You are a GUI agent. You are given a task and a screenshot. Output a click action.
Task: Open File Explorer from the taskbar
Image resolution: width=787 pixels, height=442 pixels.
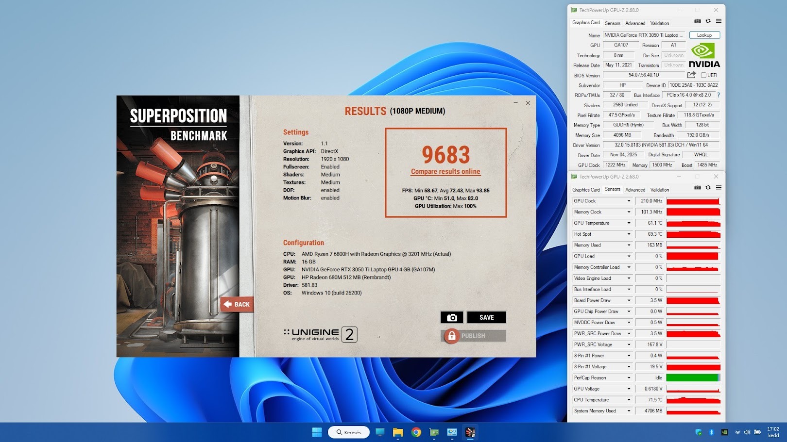coord(398,432)
